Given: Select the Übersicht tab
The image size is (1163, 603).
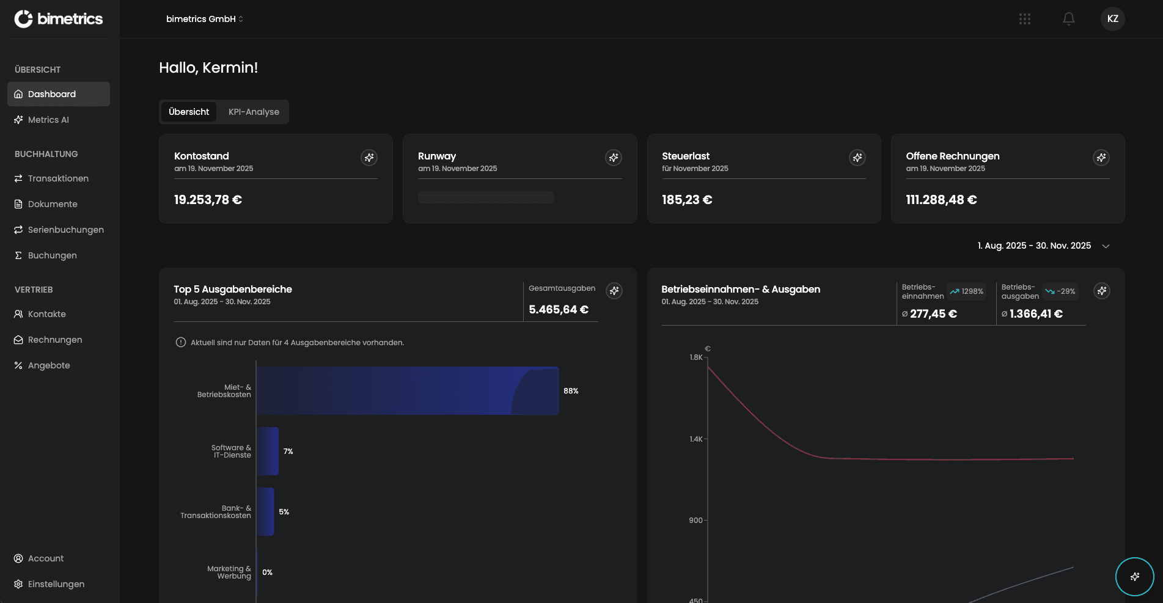Looking at the screenshot, I should click(189, 112).
